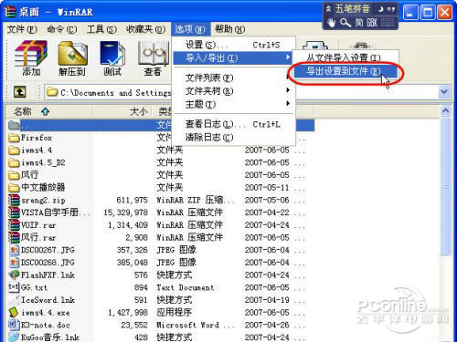Choose 设置 (S)... menu entry
Viewport: 457px width, 342px height.
click(x=233, y=45)
